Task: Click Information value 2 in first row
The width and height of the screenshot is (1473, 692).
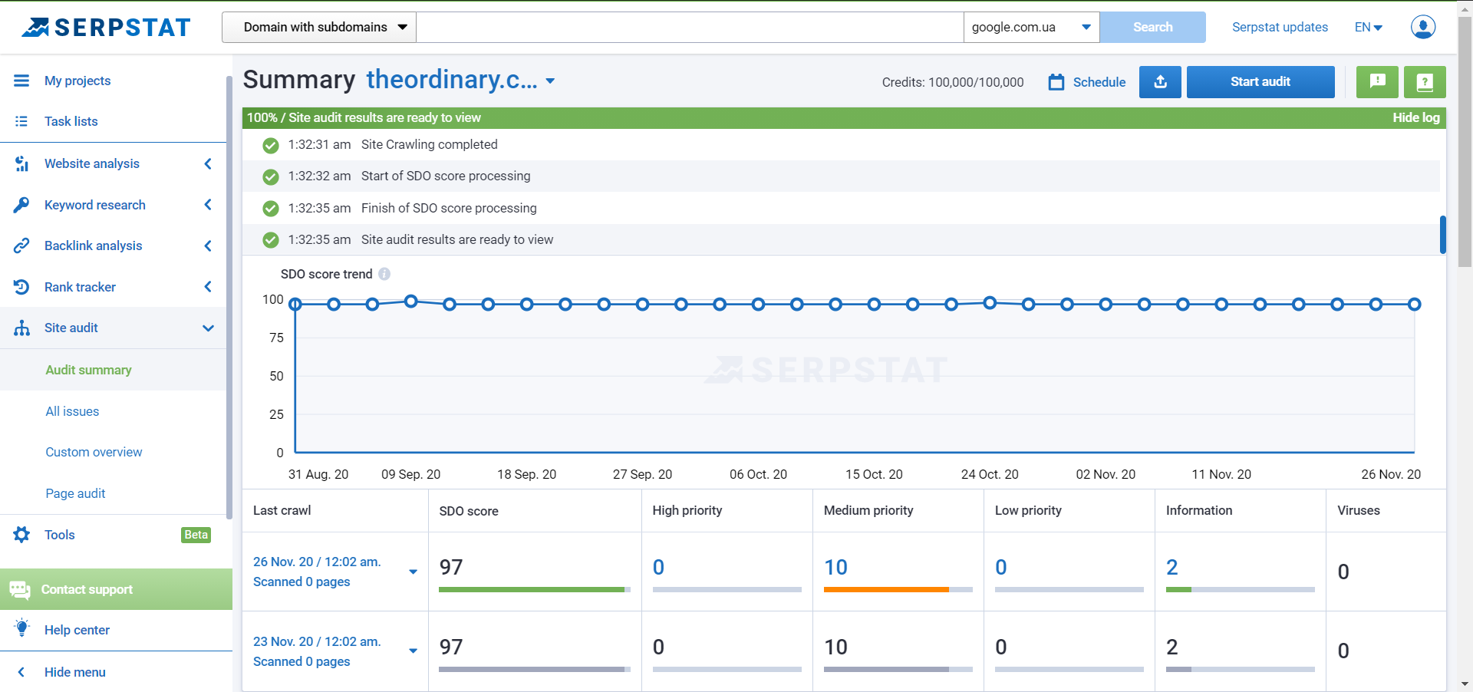Action: [x=1171, y=568]
